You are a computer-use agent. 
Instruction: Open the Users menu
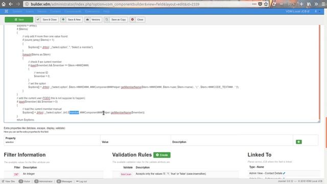click(x=30, y=11)
